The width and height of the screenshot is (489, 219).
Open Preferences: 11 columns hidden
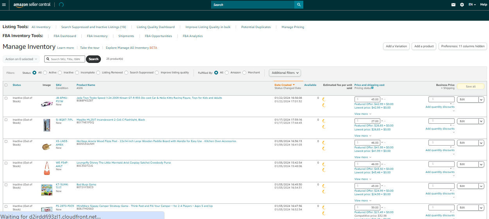[463, 46]
